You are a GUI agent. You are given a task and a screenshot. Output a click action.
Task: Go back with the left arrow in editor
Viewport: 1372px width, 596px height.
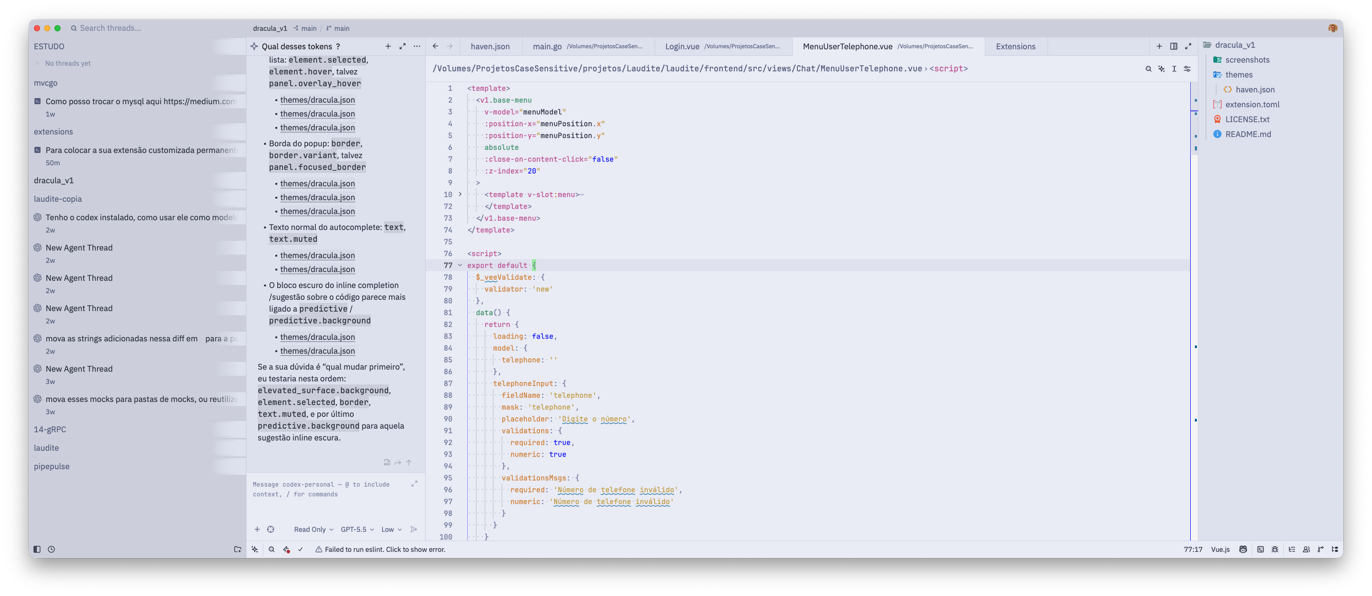click(x=435, y=46)
